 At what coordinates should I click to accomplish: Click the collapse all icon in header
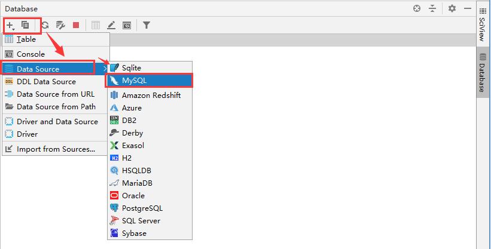coord(432,8)
